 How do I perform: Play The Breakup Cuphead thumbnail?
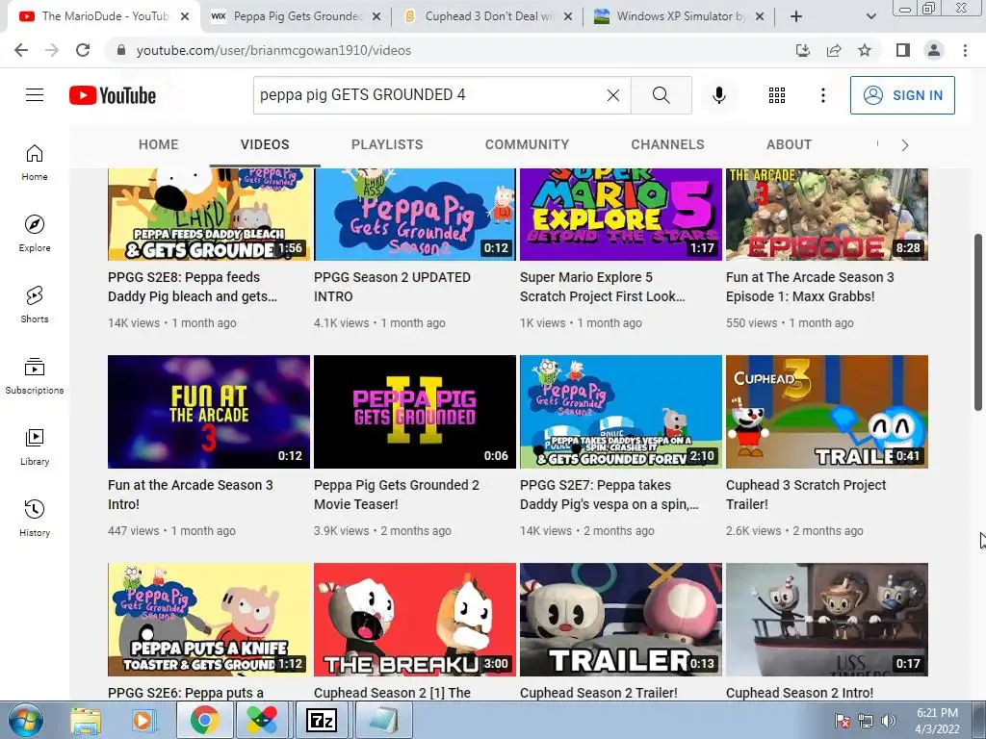click(x=415, y=620)
